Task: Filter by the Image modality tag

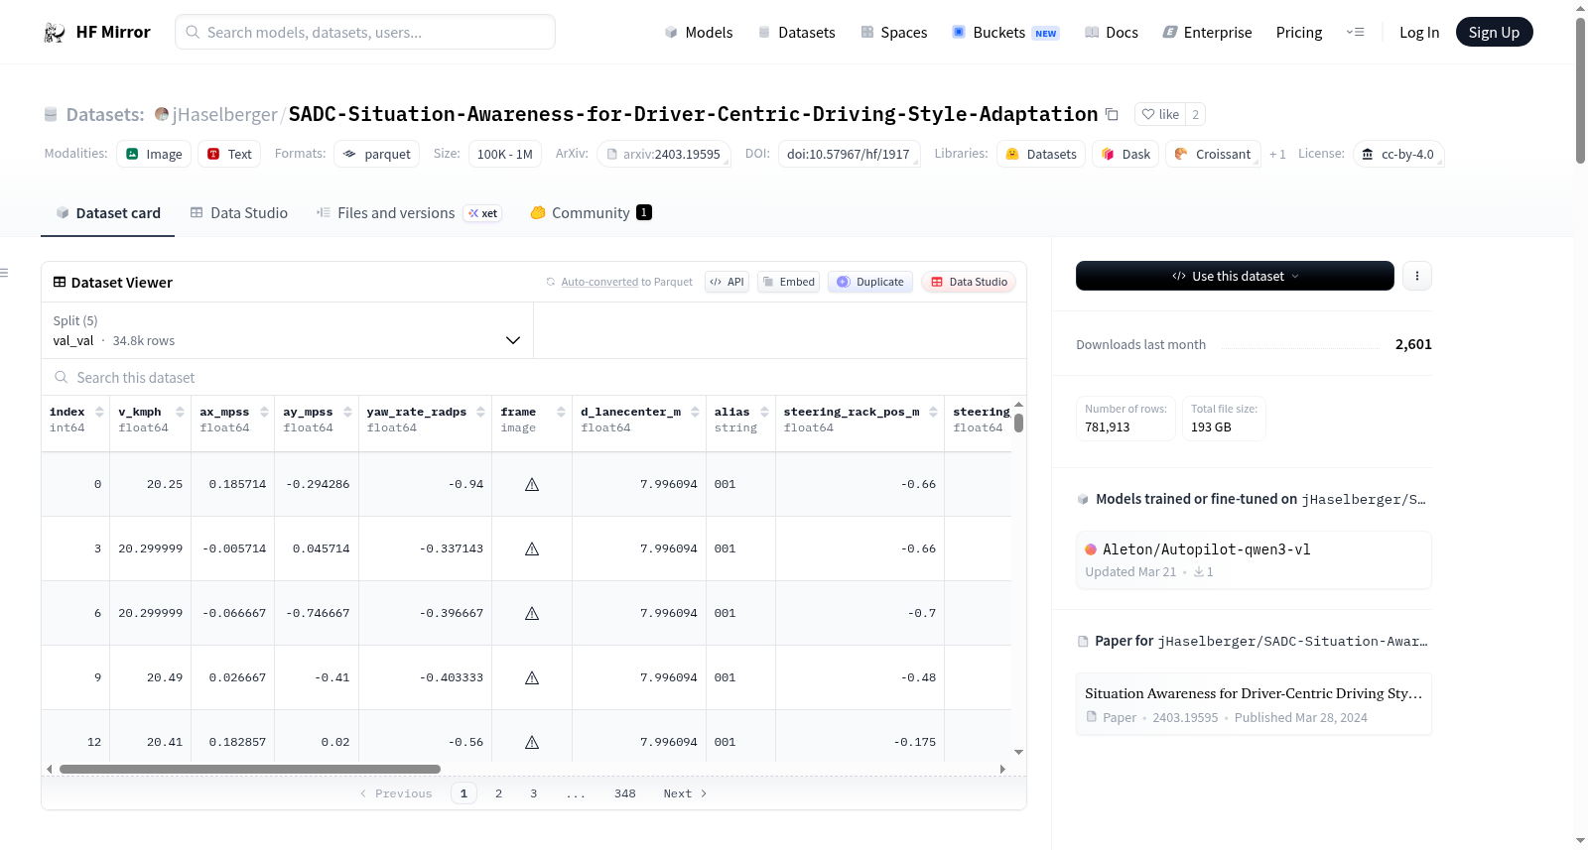Action: coord(155,154)
